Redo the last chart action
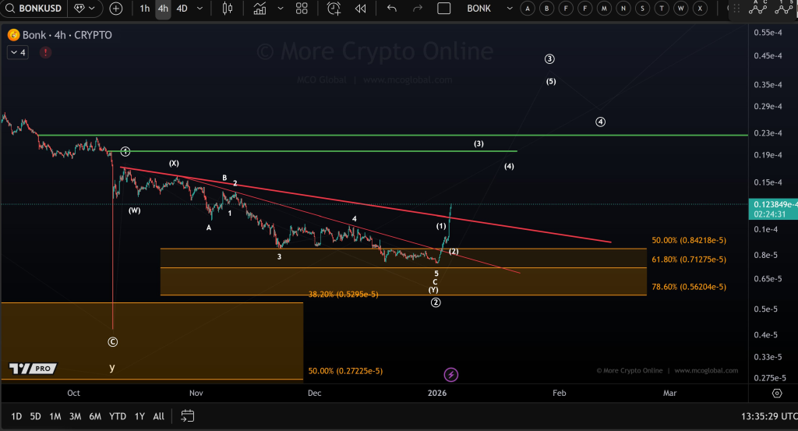 point(418,8)
